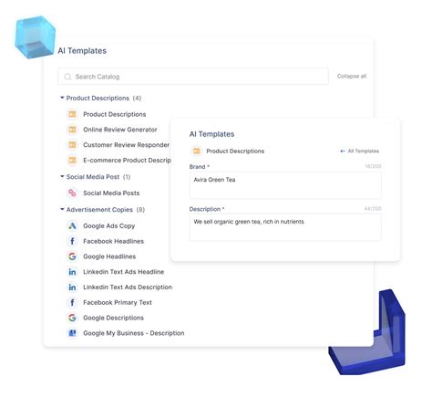Image resolution: width=432 pixels, height=397 pixels.
Task: Open the Linkedin Text Ads Headline template
Action: pyautogui.click(x=124, y=272)
